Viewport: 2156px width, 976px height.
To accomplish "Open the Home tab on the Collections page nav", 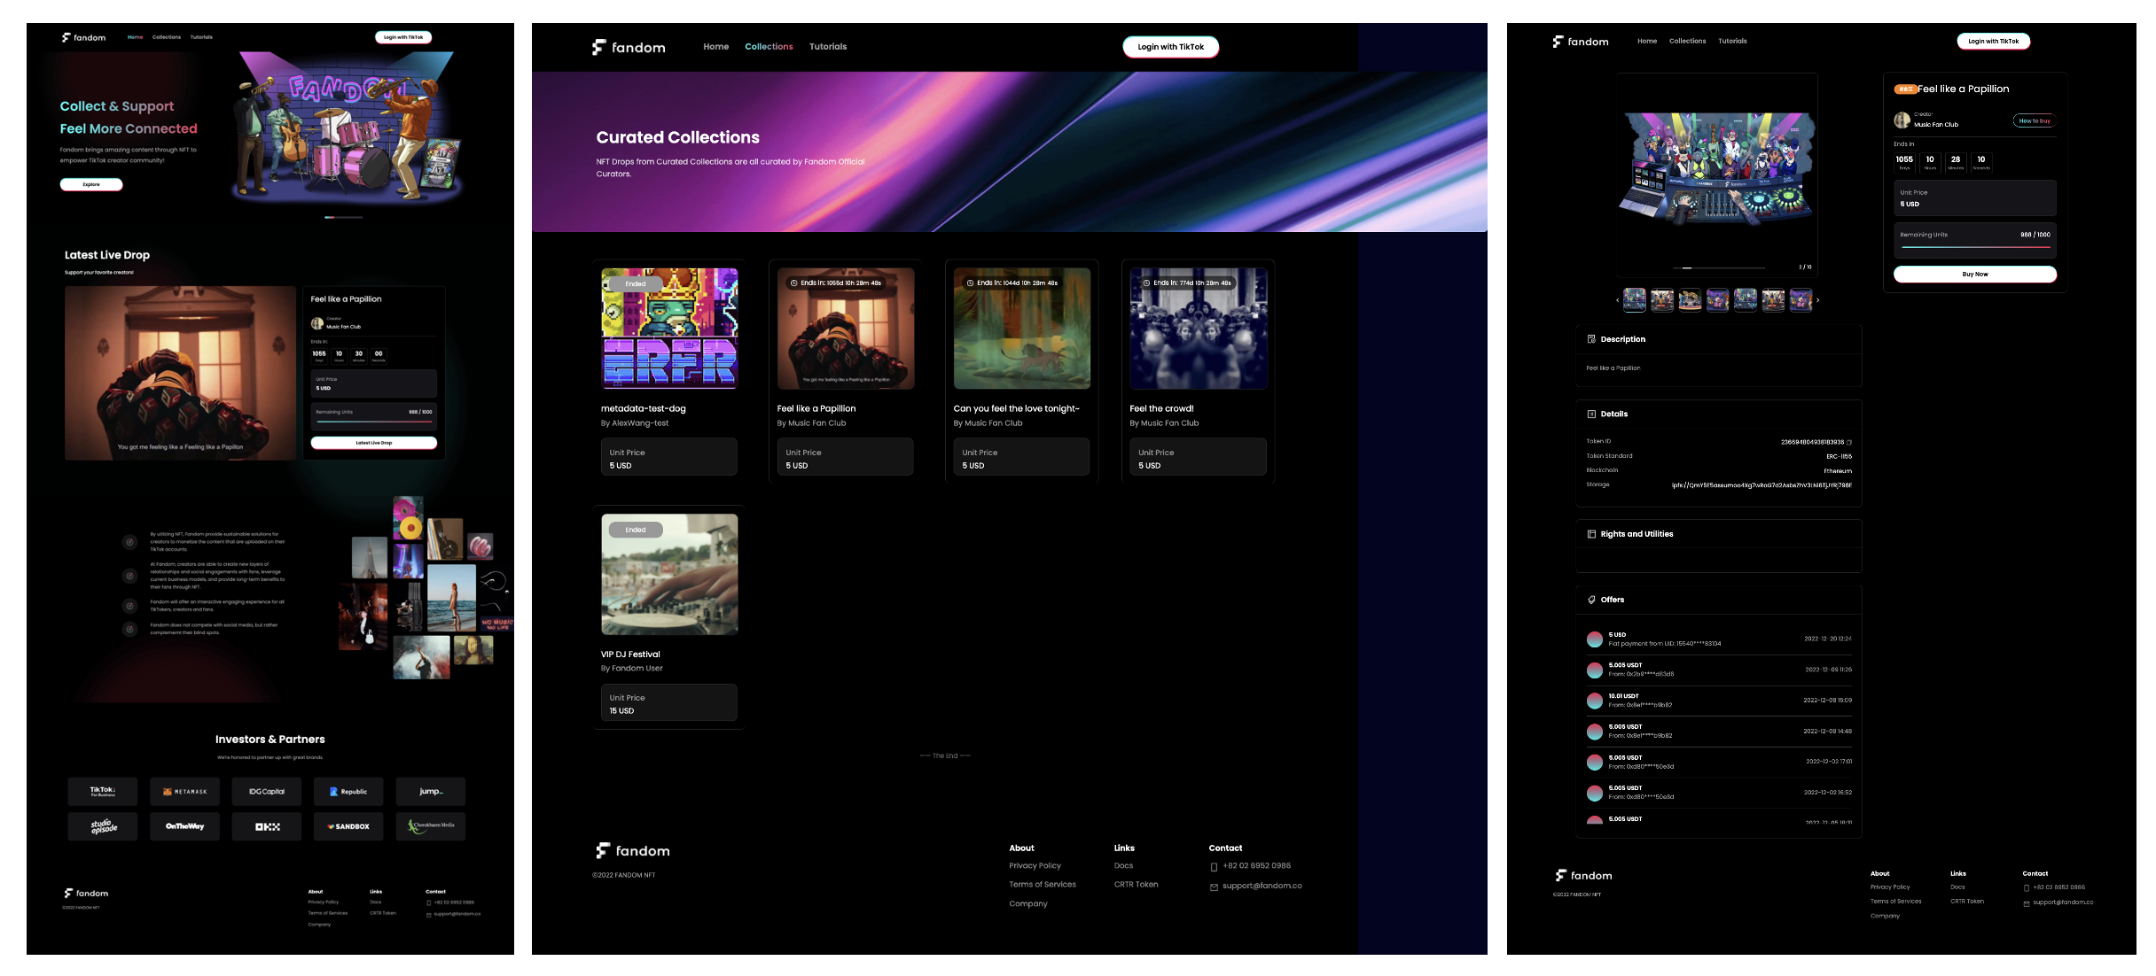I will click(716, 47).
